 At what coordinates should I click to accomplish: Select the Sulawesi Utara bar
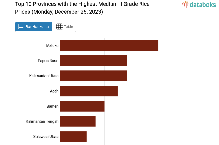pyautogui.click(x=73, y=136)
